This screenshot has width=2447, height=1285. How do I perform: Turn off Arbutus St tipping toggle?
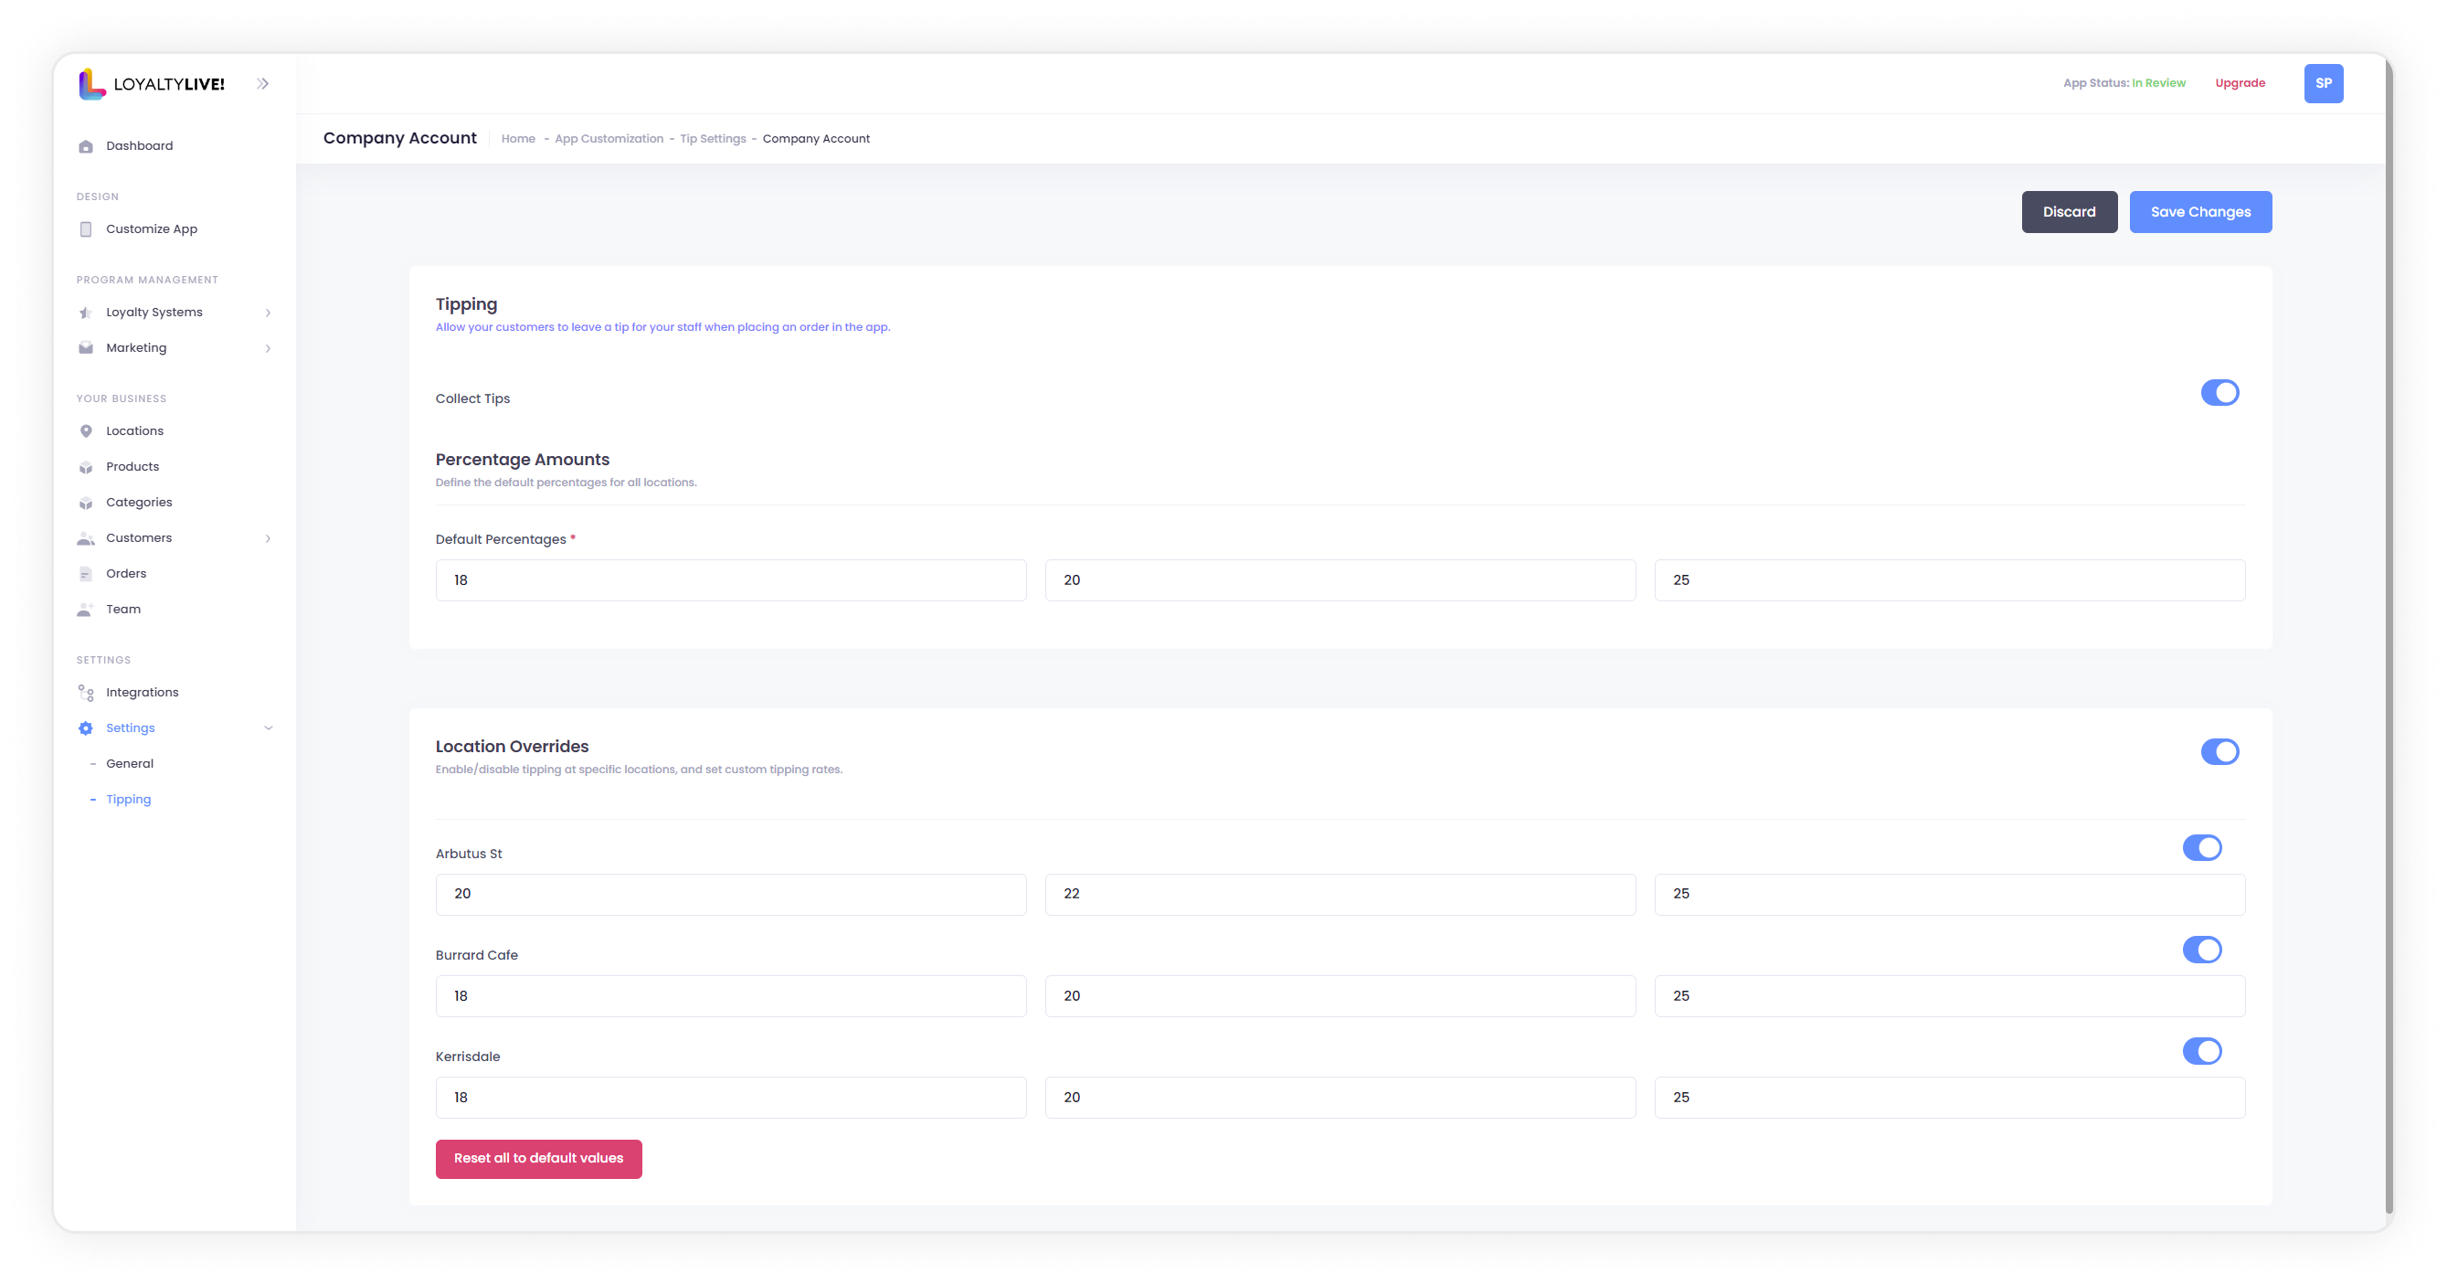coord(2201,848)
